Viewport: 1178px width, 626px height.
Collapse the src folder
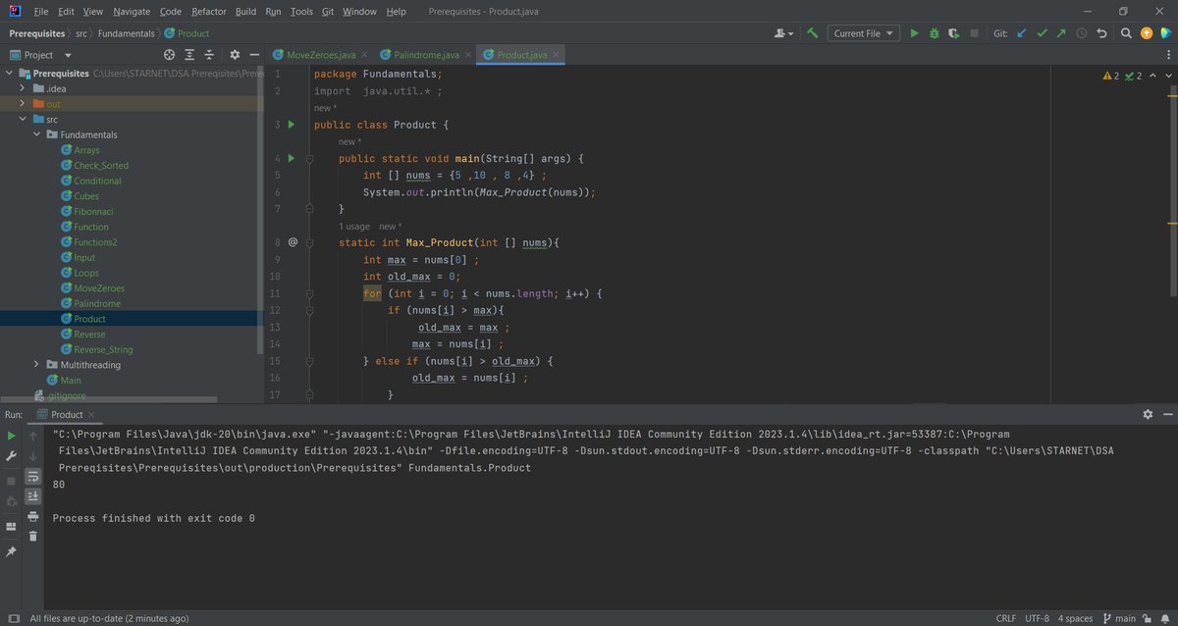click(x=24, y=120)
